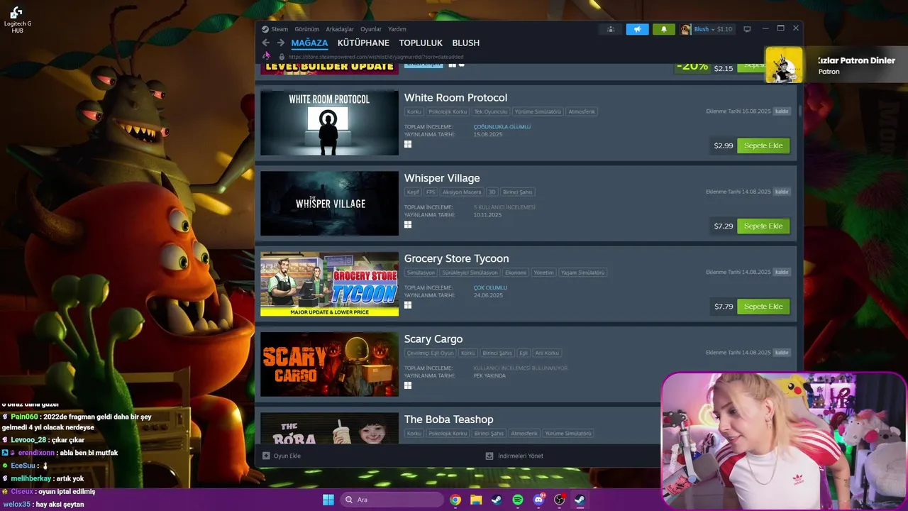Open the Yardım menu
This screenshot has width=908, height=511.
pyautogui.click(x=397, y=29)
